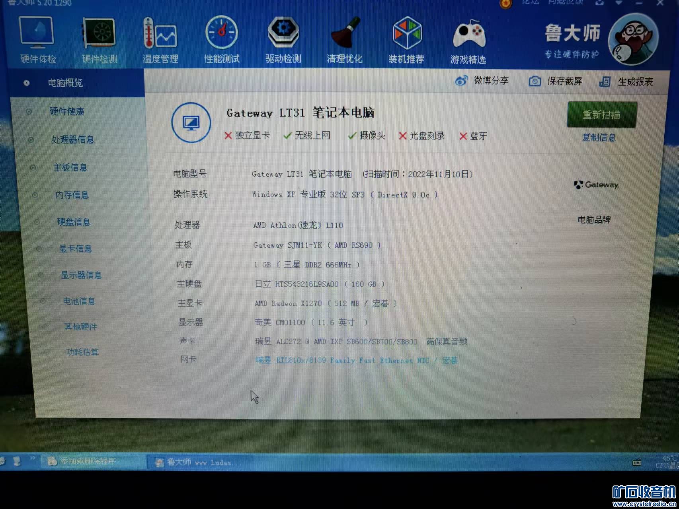Click the title Gateway LT31 笔记本电脑

(300, 113)
